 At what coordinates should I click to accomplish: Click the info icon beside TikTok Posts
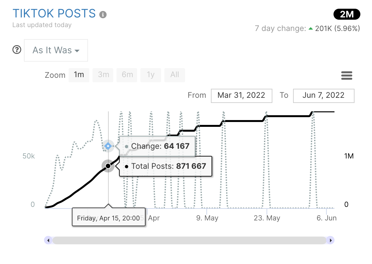click(103, 15)
